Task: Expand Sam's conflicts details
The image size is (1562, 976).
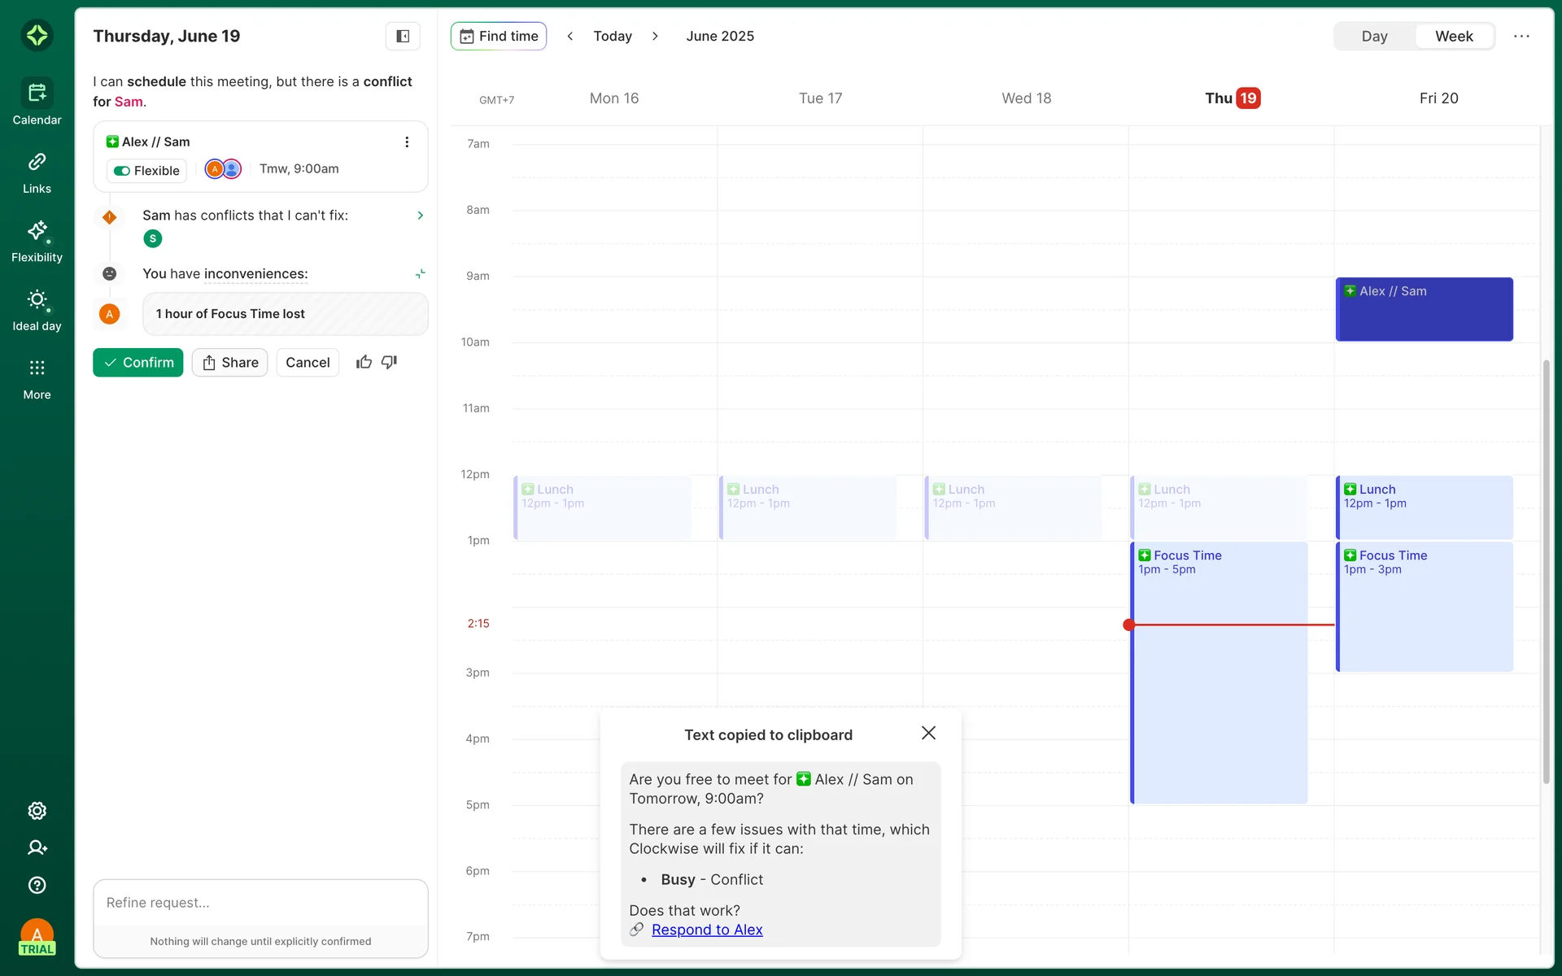Action: 420,216
